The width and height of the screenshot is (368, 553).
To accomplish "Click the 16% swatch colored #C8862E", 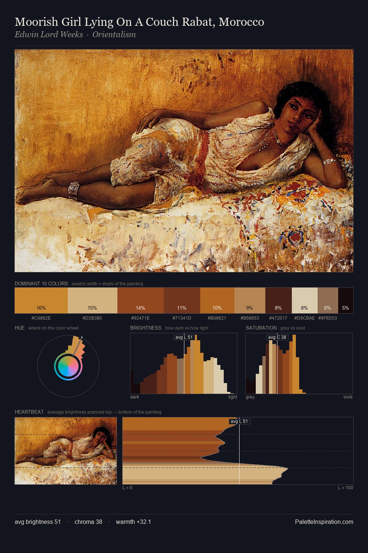I will point(41,300).
